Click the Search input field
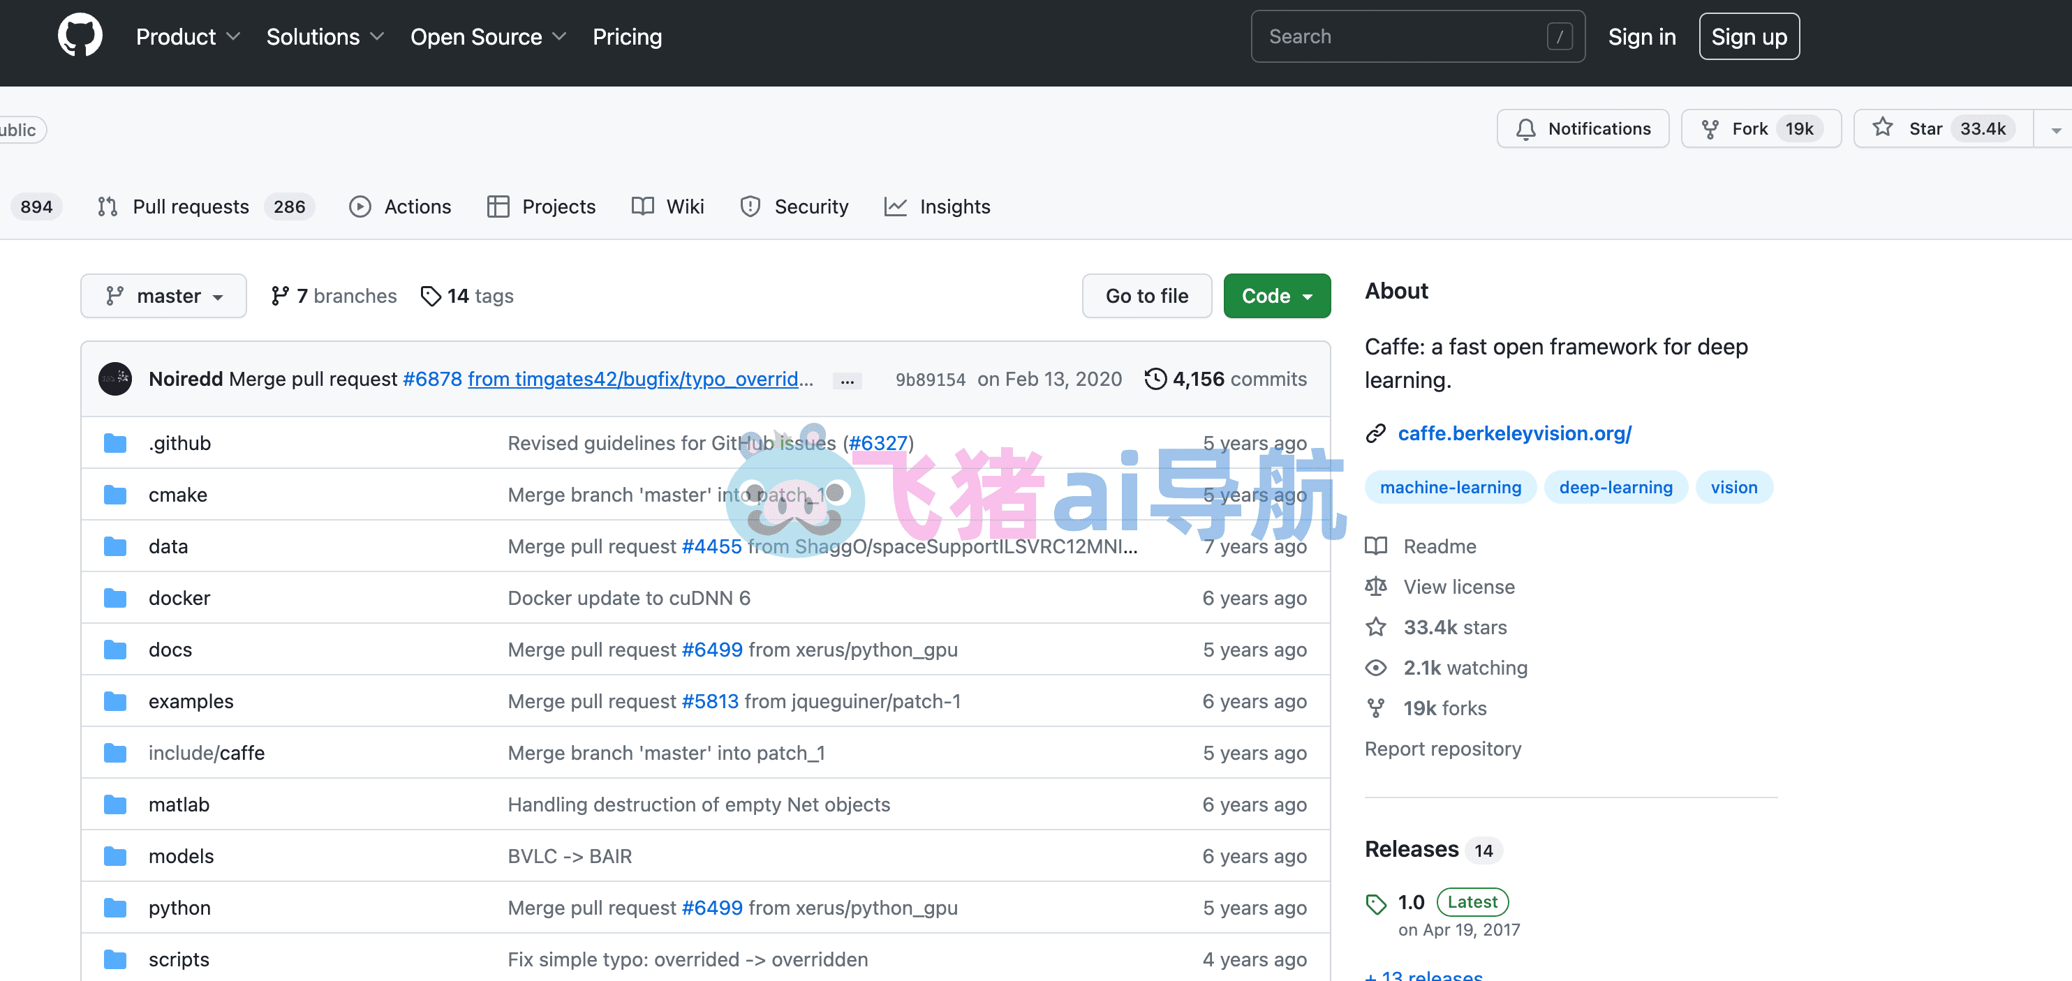The width and height of the screenshot is (2072, 981). click(1417, 36)
